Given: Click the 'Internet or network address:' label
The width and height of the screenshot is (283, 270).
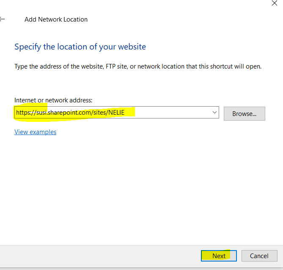Looking at the screenshot, I should 53,100.
